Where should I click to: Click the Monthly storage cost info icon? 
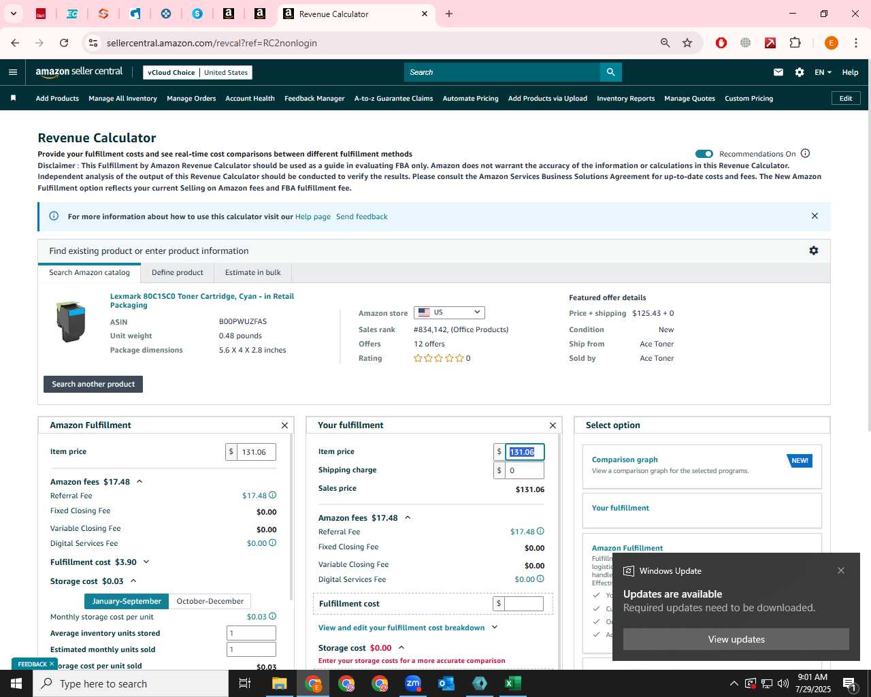(x=273, y=616)
